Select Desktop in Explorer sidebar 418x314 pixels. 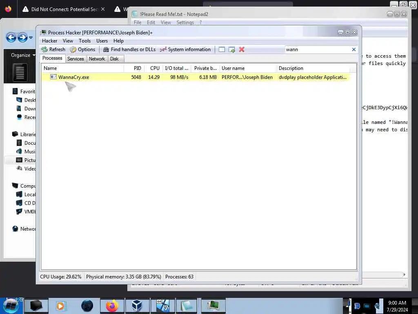pos(26,100)
